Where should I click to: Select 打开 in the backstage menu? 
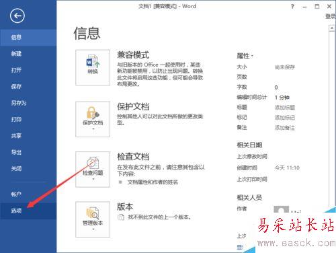point(28,70)
